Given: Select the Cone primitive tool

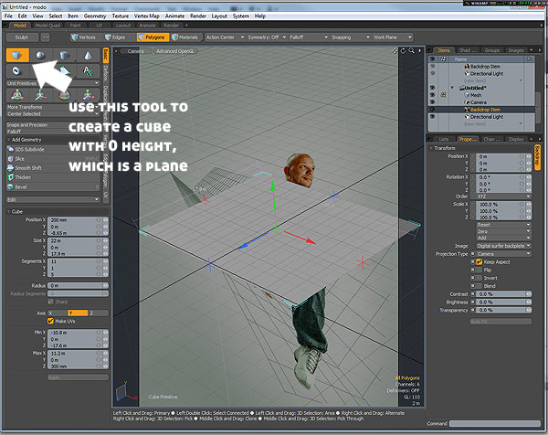Looking at the screenshot, I should (88, 55).
